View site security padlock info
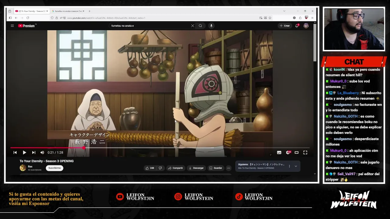This screenshot has width=390, height=219. click(x=56, y=18)
